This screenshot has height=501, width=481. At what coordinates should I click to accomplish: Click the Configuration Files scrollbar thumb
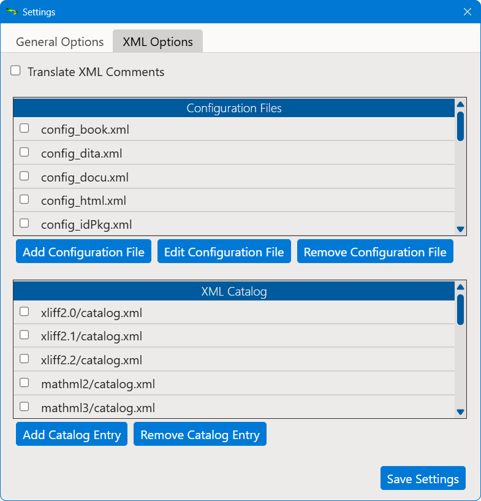(460, 126)
